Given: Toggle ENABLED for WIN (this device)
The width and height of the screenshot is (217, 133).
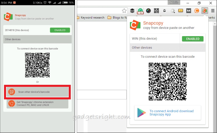Looking at the screenshot, I should pos(193,39).
